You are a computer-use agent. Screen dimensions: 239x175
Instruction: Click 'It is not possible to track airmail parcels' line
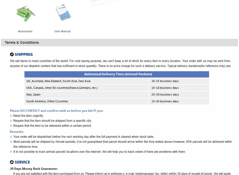[x=100, y=152]
